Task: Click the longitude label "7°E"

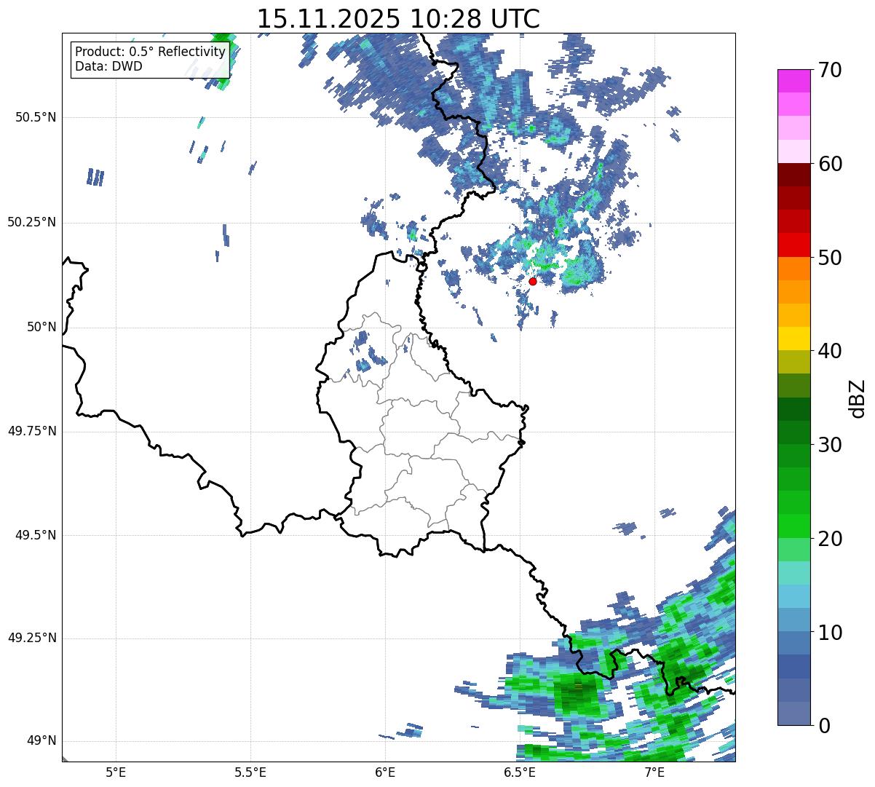Action: pyautogui.click(x=654, y=772)
